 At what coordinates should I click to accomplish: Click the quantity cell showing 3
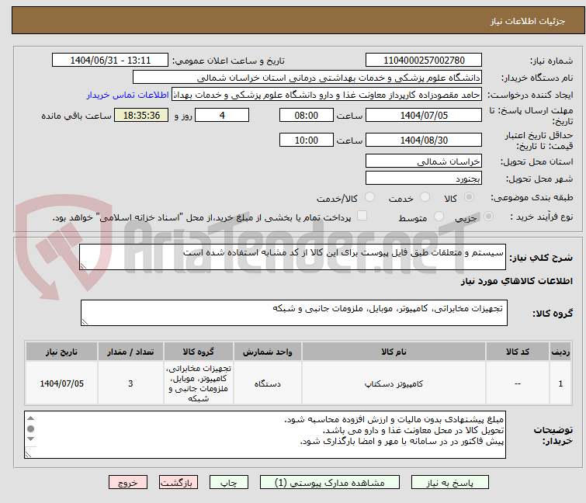click(130, 383)
